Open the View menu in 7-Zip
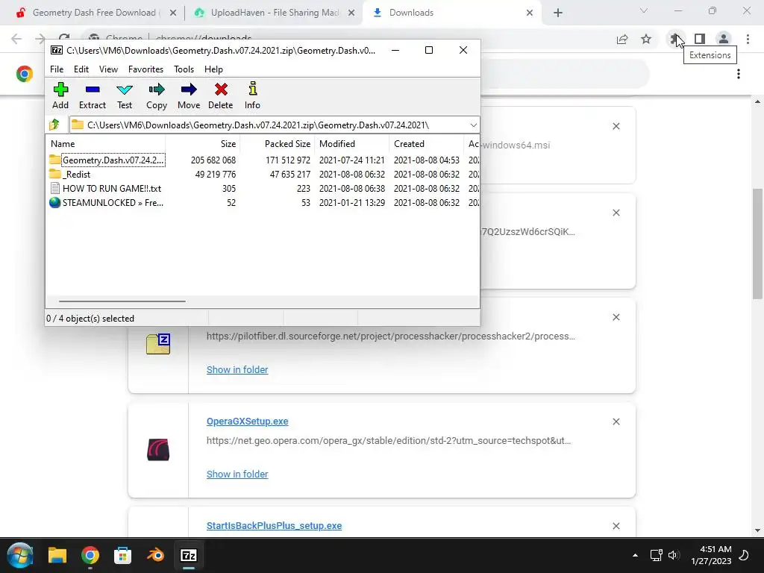764x573 pixels. pos(108,69)
